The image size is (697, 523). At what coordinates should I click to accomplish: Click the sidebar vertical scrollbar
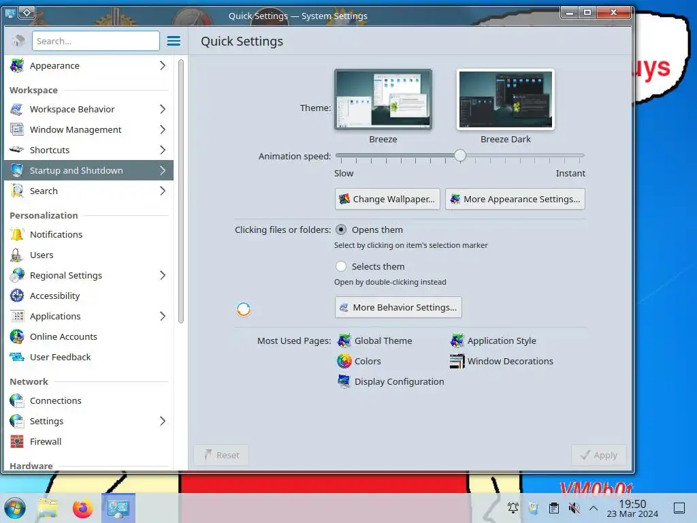[181, 191]
